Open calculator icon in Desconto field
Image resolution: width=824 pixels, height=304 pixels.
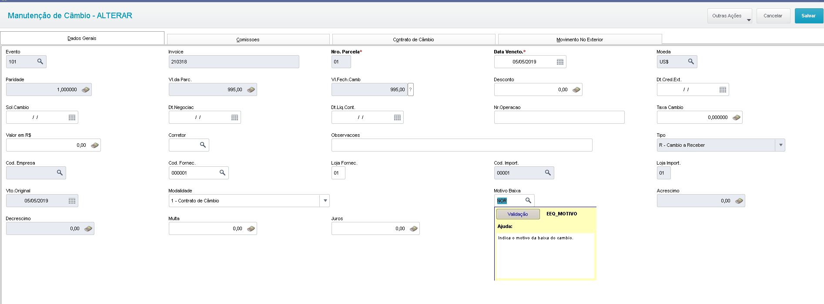(x=576, y=90)
